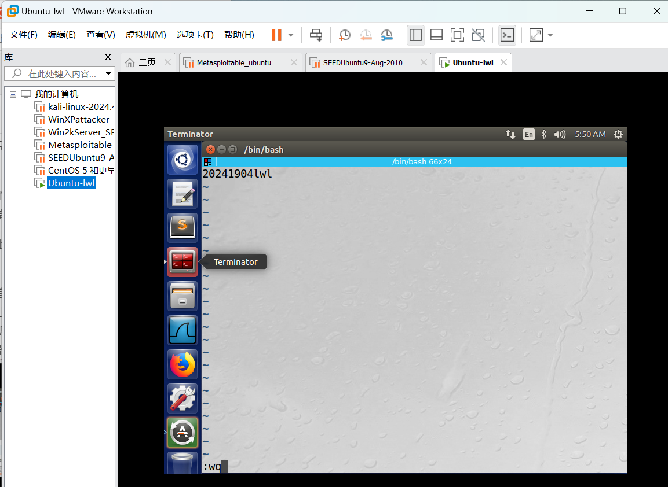Click the 20241904lwl text line in vim

tap(238, 174)
